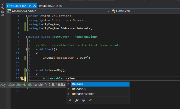Collapse the Start method on line 9

click(x=27, y=49)
